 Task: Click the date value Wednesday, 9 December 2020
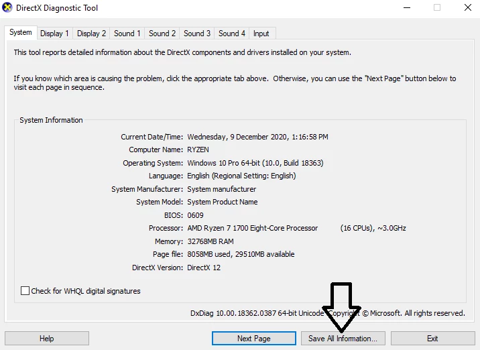237,137
